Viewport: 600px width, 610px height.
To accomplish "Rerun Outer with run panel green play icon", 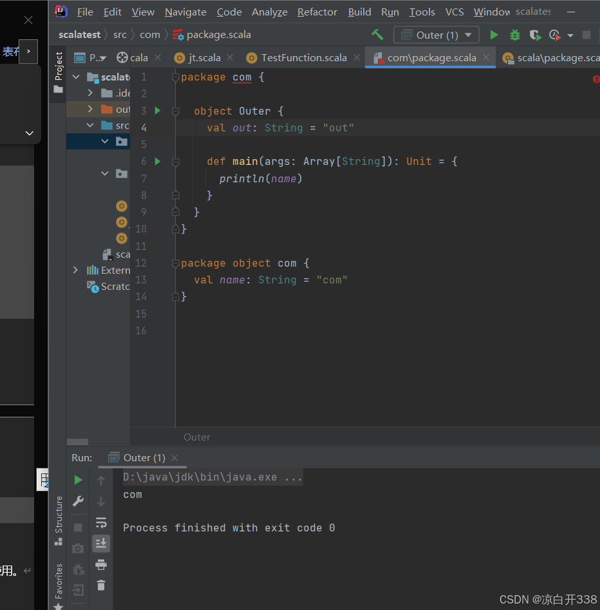I will 78,480.
